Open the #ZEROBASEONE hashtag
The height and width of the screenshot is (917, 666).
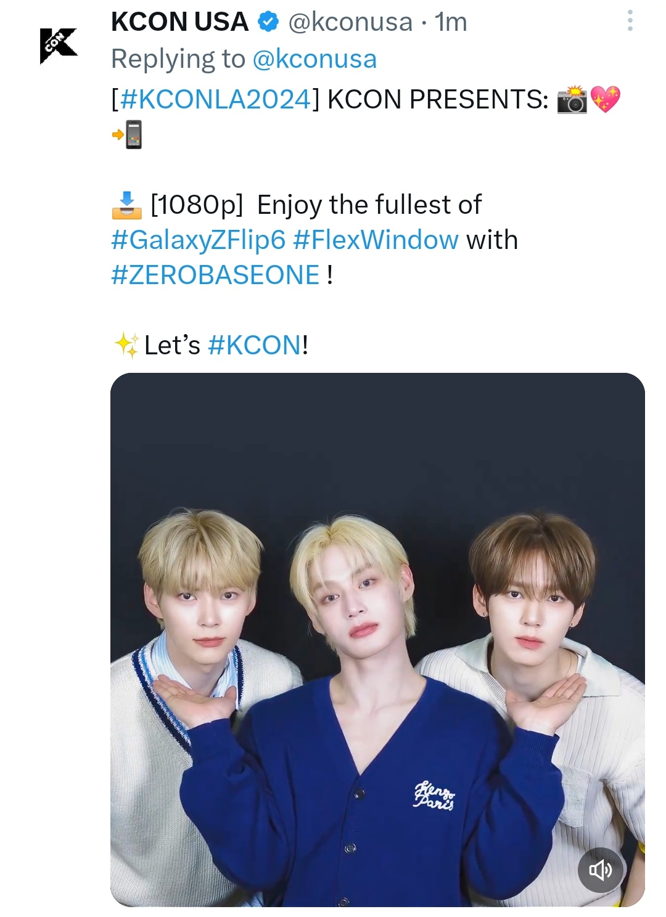[x=215, y=275]
